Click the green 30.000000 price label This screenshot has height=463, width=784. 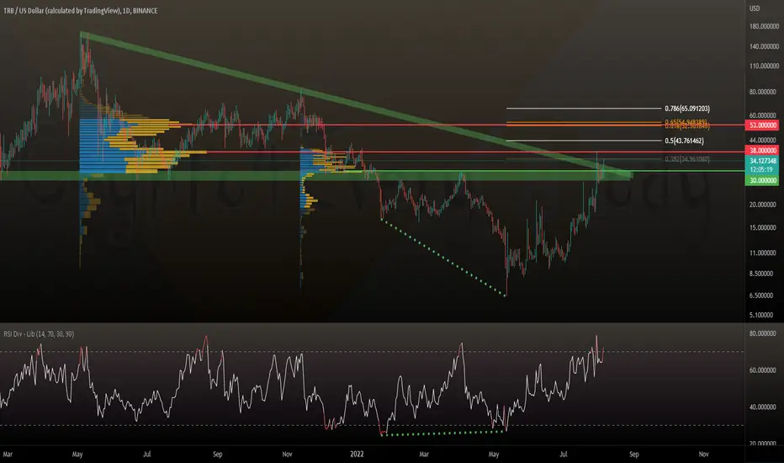pyautogui.click(x=762, y=180)
